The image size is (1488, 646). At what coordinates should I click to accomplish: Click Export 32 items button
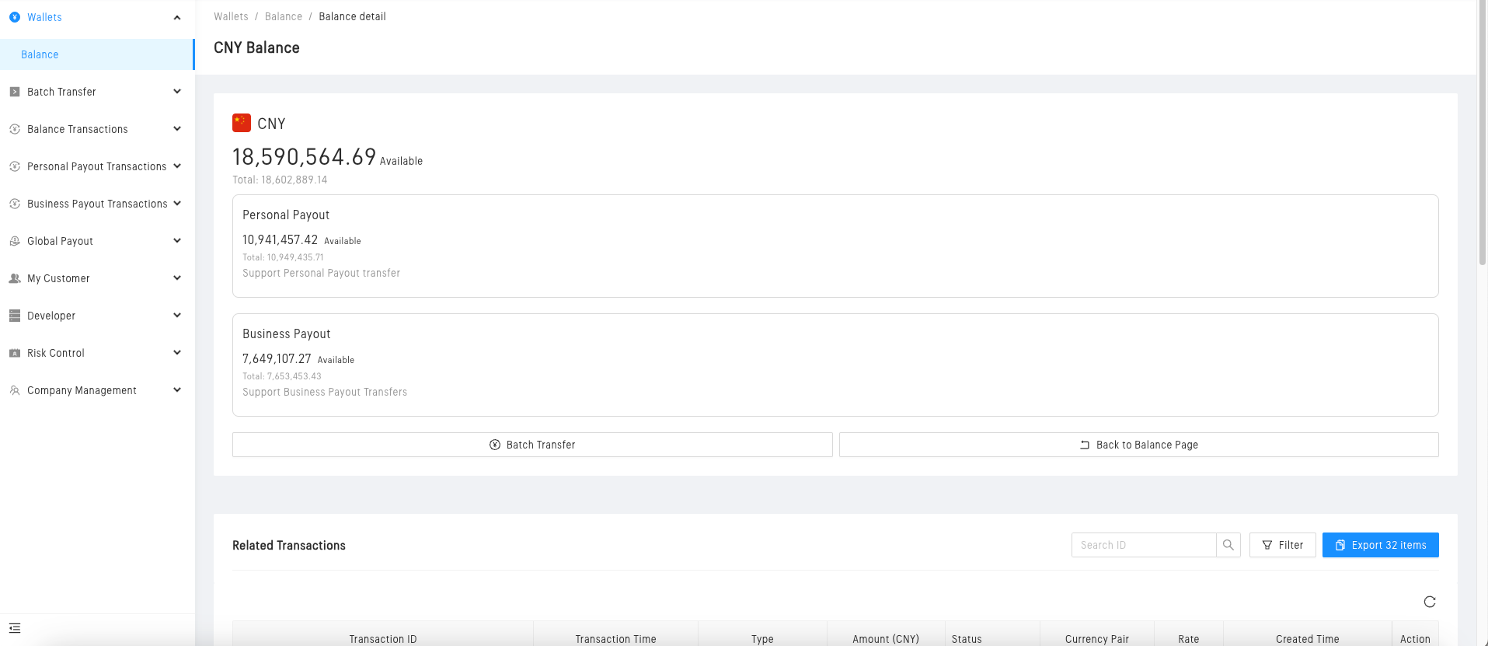[1381, 545]
